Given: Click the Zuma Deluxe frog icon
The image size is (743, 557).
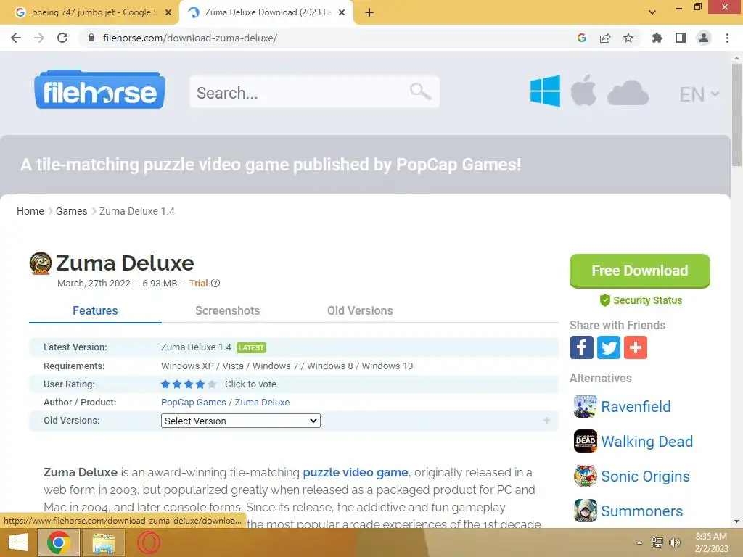Looking at the screenshot, I should [41, 263].
